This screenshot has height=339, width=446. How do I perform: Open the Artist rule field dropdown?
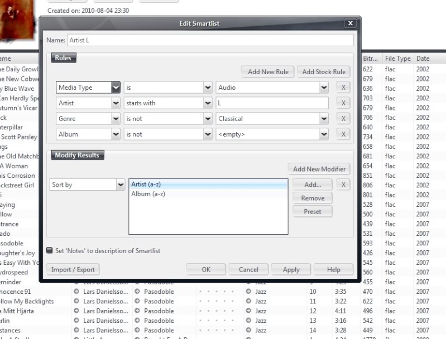116,103
